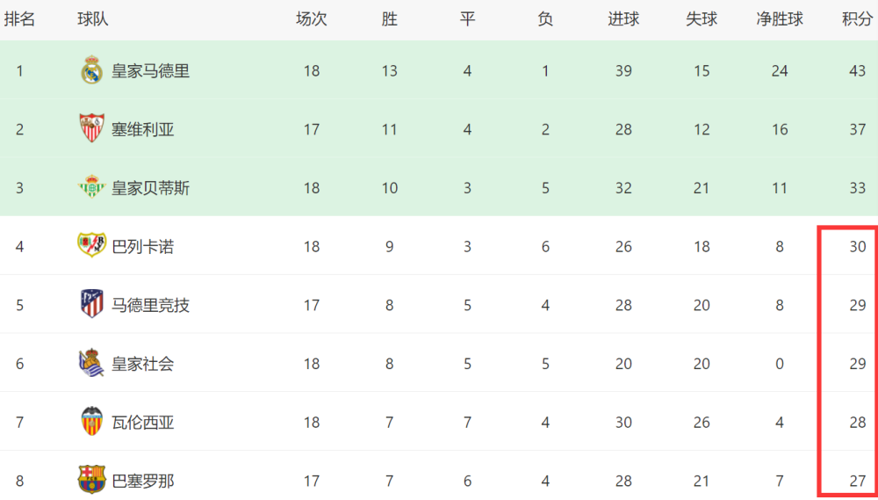Open team link 马德里竞技
The height and width of the screenshot is (500, 878).
(x=151, y=306)
